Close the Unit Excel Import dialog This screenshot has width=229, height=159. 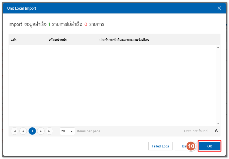(x=219, y=8)
